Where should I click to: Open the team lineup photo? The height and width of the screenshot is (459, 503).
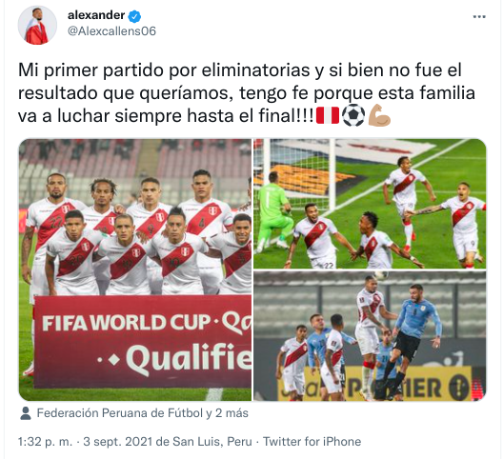(x=135, y=269)
